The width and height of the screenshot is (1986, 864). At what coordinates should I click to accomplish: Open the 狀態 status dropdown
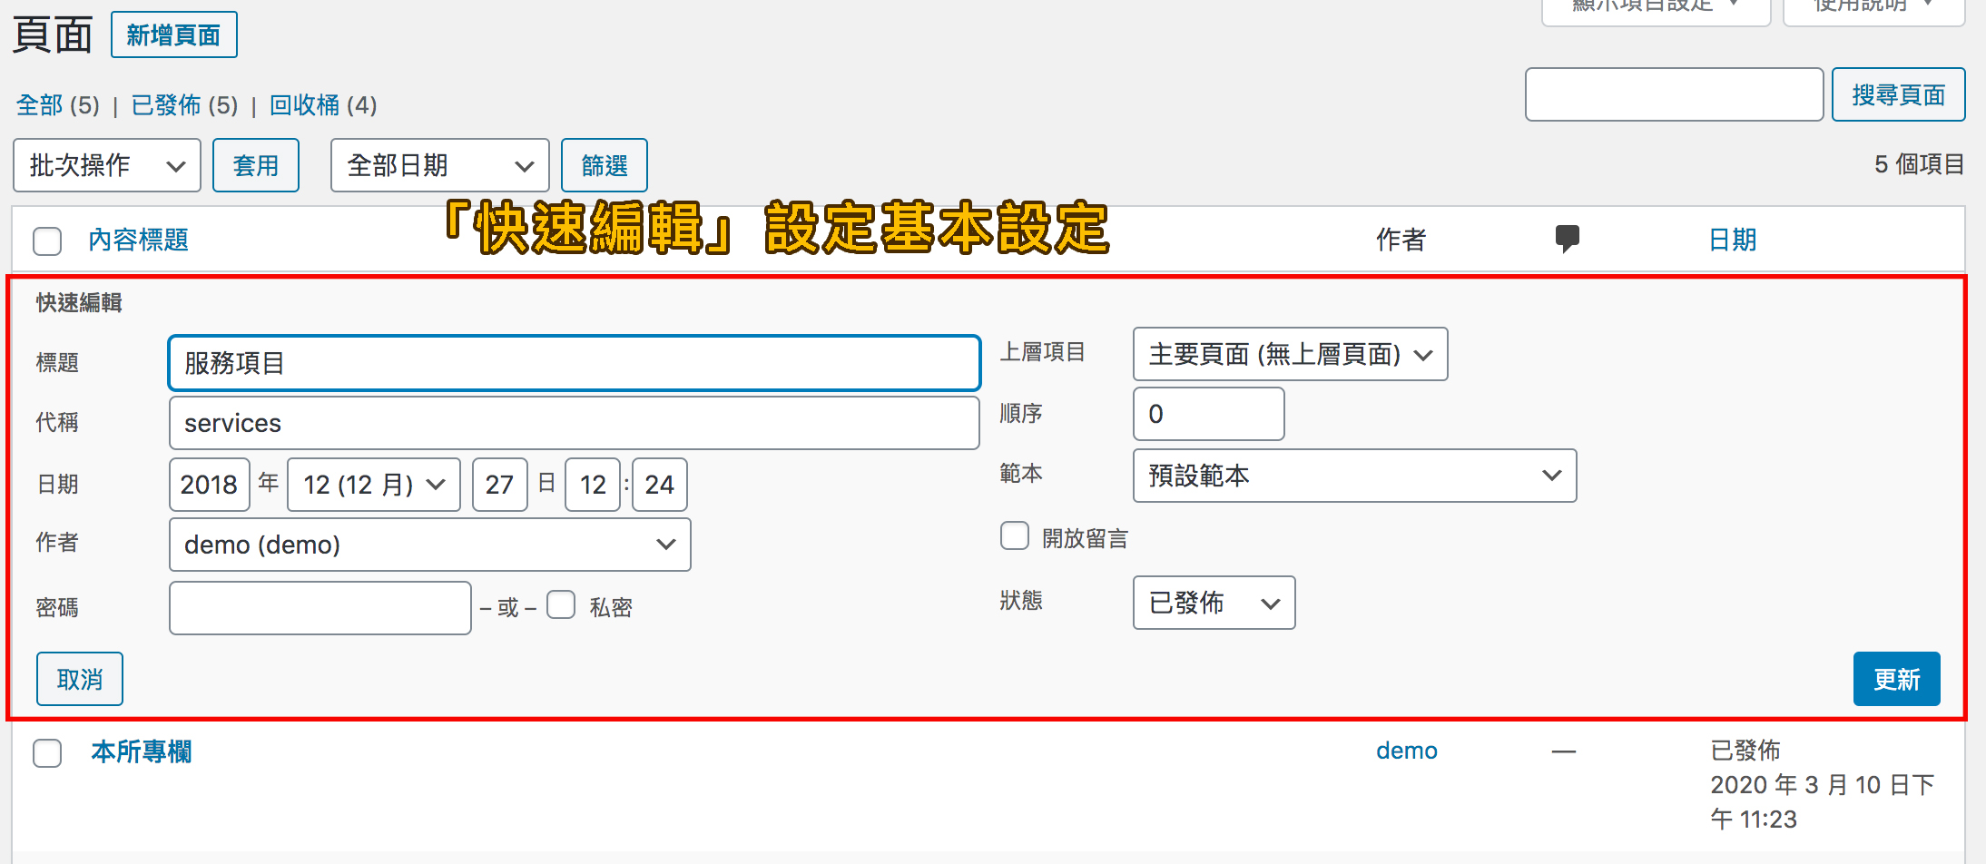coord(1214,603)
